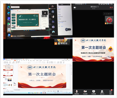Toggle the speaker icon beside meeting title
Viewport: 117px width, 98px height.
tap(75, 8)
